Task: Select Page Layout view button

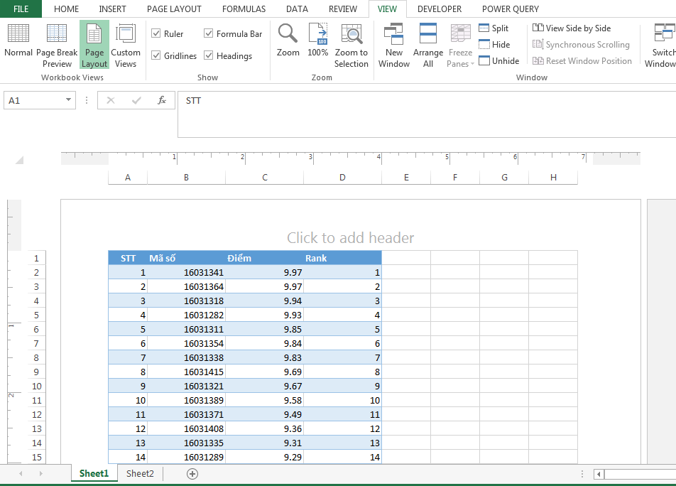Action: click(x=94, y=45)
